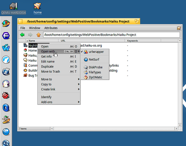Open bookmark with NetSurf
This screenshot has width=186, height=146.
tap(95, 60)
